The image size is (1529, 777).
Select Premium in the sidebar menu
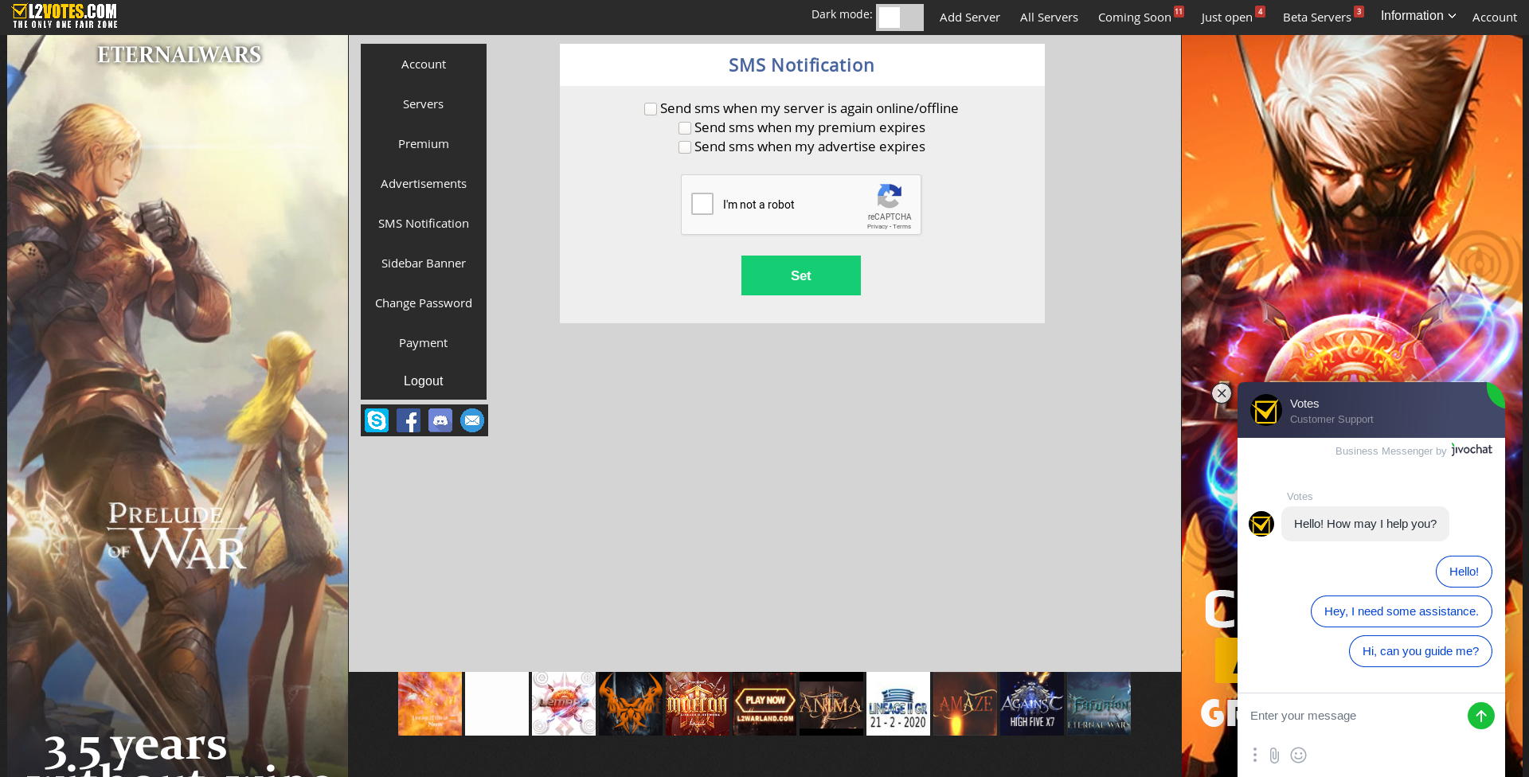point(424,144)
